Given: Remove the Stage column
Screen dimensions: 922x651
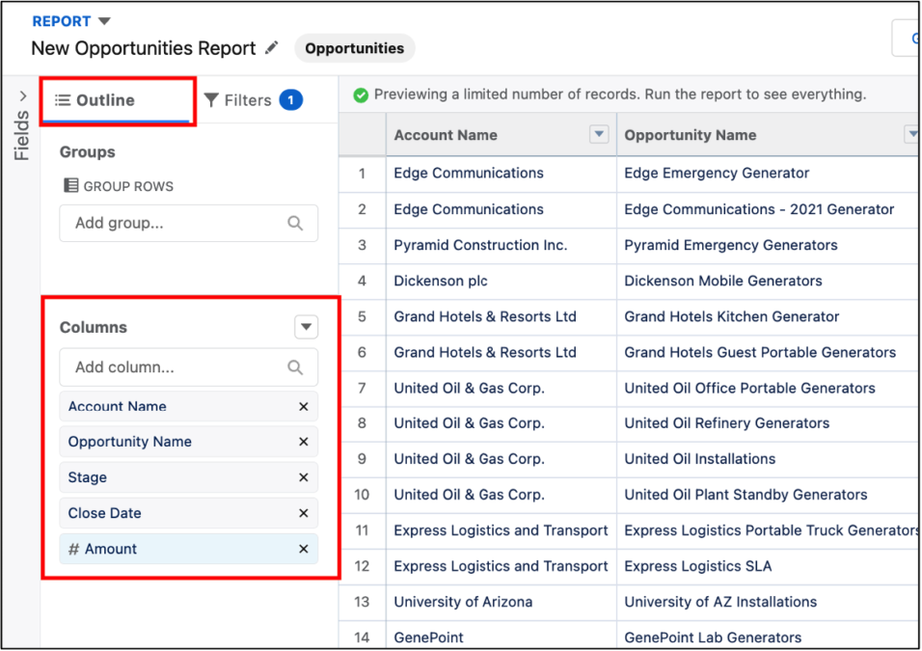Looking at the screenshot, I should coord(303,476).
